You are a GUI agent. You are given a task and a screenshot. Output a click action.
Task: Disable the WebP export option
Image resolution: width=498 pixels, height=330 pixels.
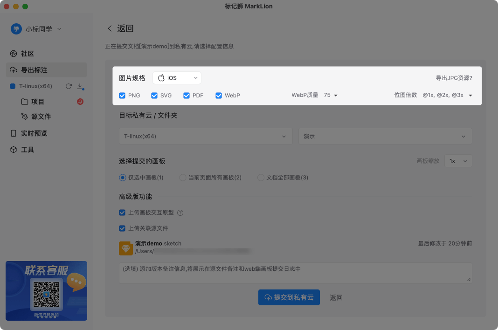pyautogui.click(x=218, y=95)
